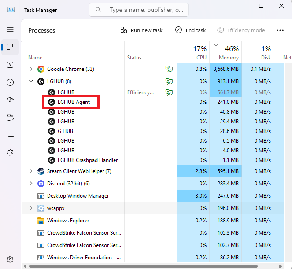Image resolution: width=292 pixels, height=269 pixels.
Task: Open Services page in sidebar
Action: [x=10, y=153]
